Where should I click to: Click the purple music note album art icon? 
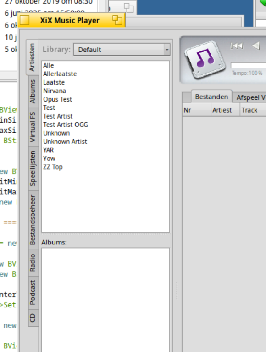205,59
